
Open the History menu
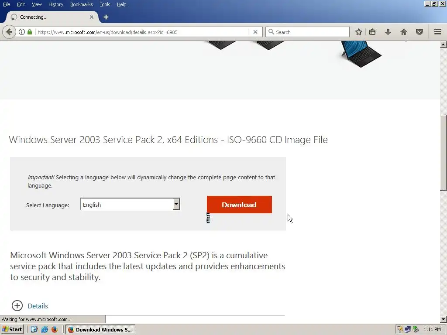click(x=56, y=4)
